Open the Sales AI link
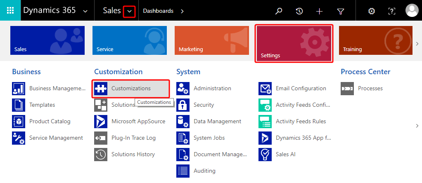This screenshot has height=183, width=422. [286, 155]
